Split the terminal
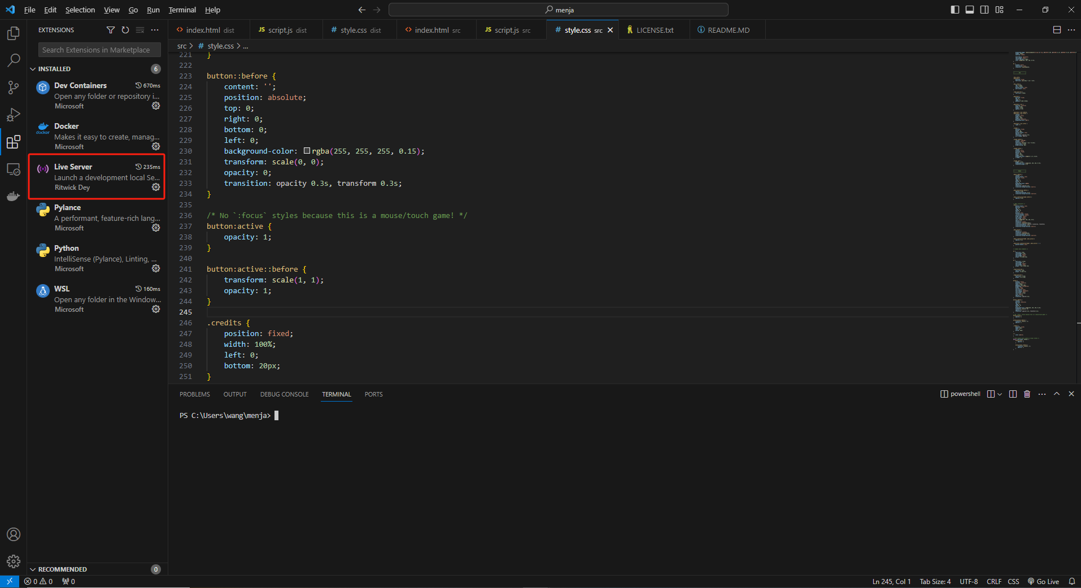The width and height of the screenshot is (1081, 588). coord(1013,394)
